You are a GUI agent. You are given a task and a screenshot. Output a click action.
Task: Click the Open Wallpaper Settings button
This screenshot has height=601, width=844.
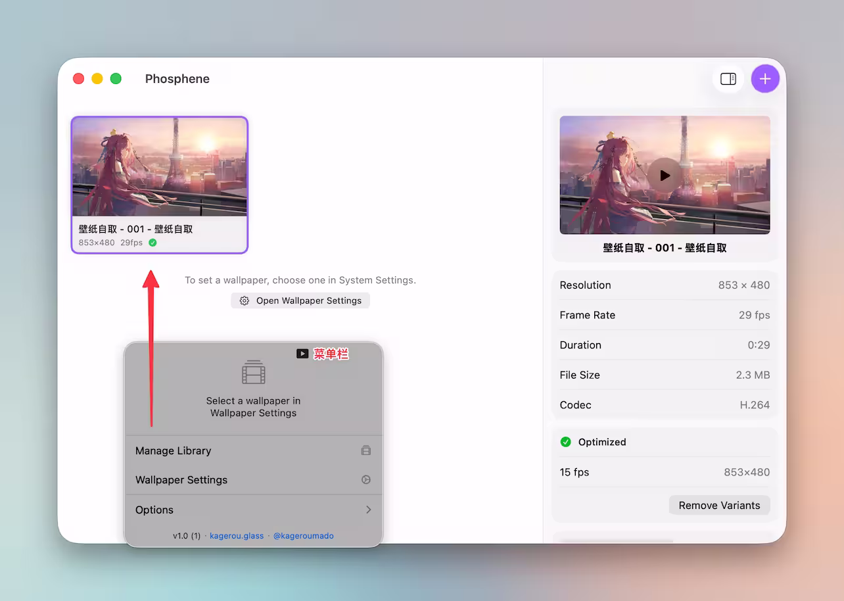tap(300, 300)
